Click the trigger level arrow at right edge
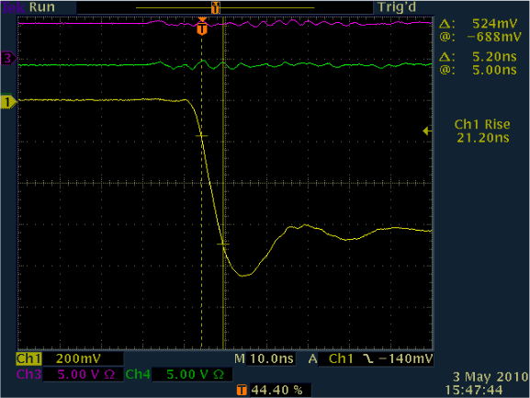 (x=427, y=131)
